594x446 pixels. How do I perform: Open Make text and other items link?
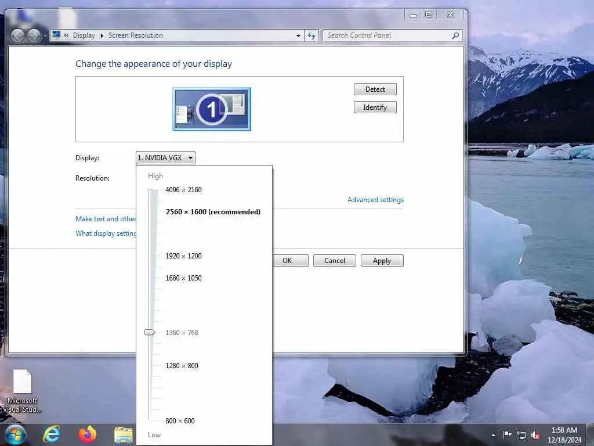pyautogui.click(x=106, y=219)
